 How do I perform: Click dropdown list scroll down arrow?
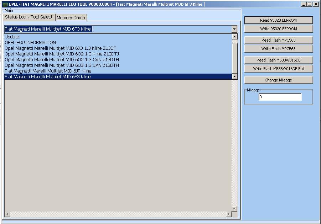(x=235, y=76)
